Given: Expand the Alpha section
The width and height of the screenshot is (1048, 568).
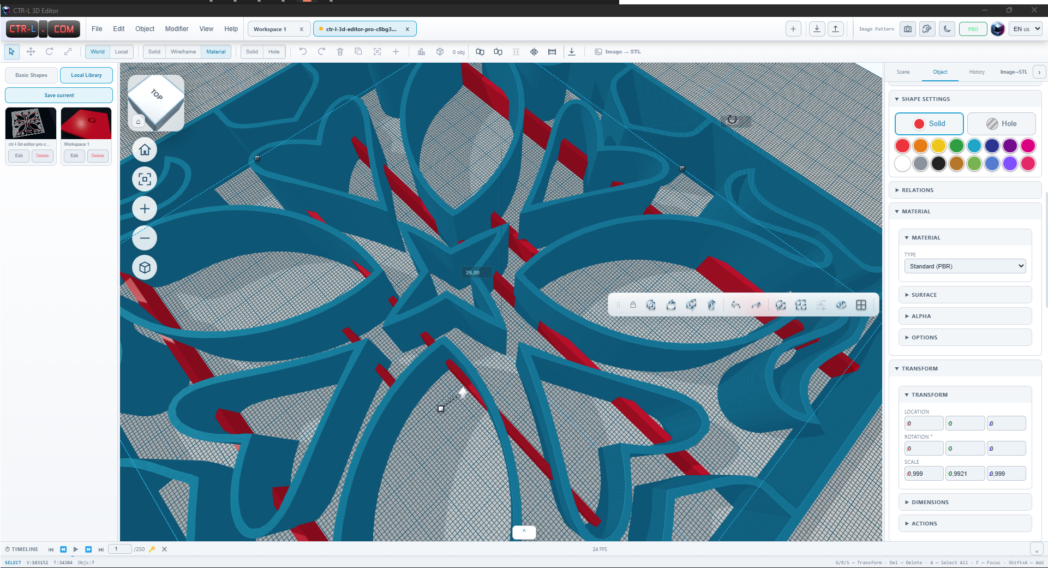Looking at the screenshot, I should [x=965, y=316].
